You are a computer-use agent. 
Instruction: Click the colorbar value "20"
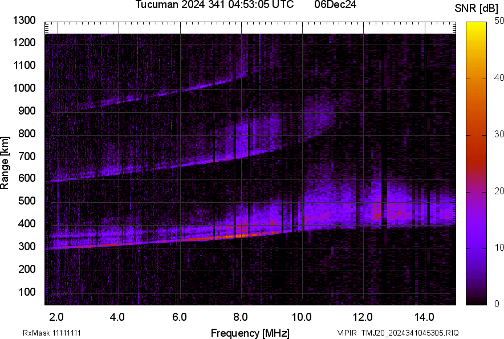click(499, 191)
